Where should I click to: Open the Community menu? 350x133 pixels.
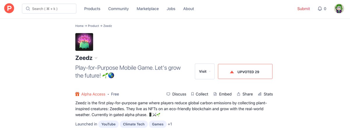[x=118, y=9]
